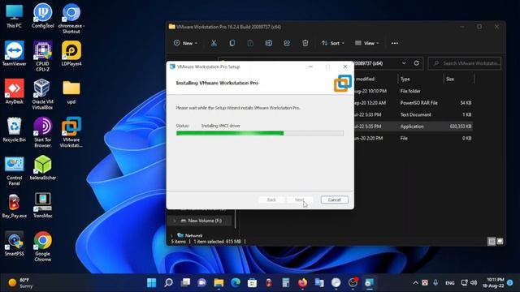Click Copy icon in Explorer toolbar
The image size is (520, 292).
pyautogui.click(x=232, y=43)
